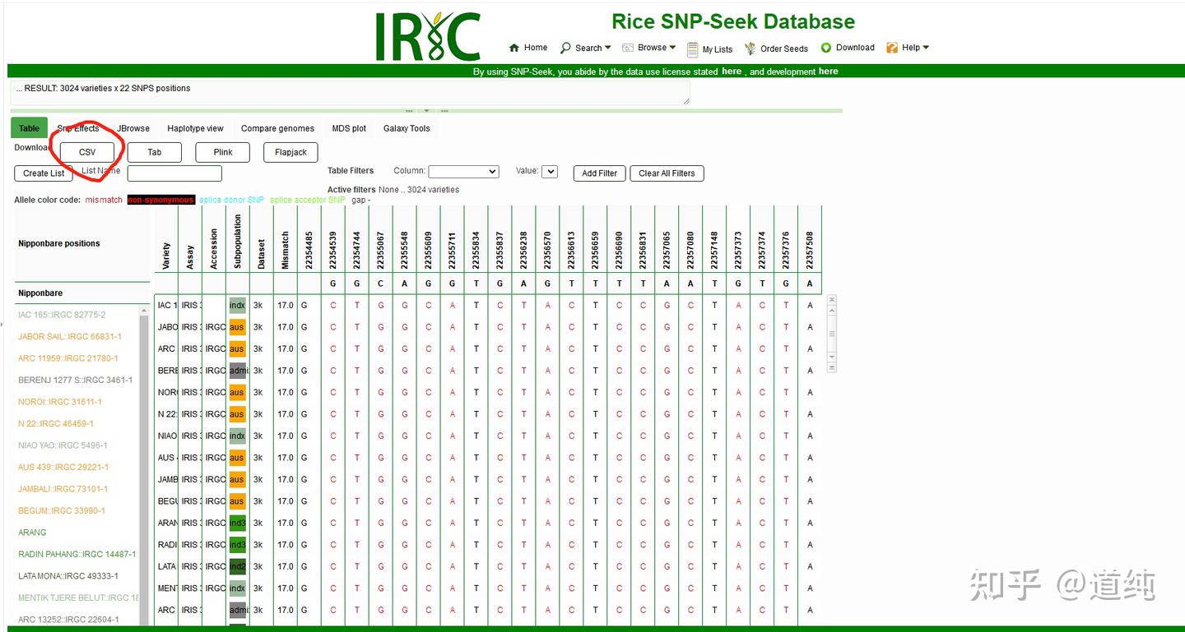The image size is (1185, 632).
Task: Open the Column filter dropdown
Action: tap(463, 172)
